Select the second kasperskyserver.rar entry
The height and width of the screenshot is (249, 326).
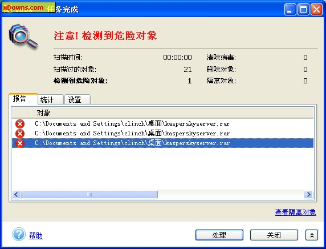coord(162,134)
